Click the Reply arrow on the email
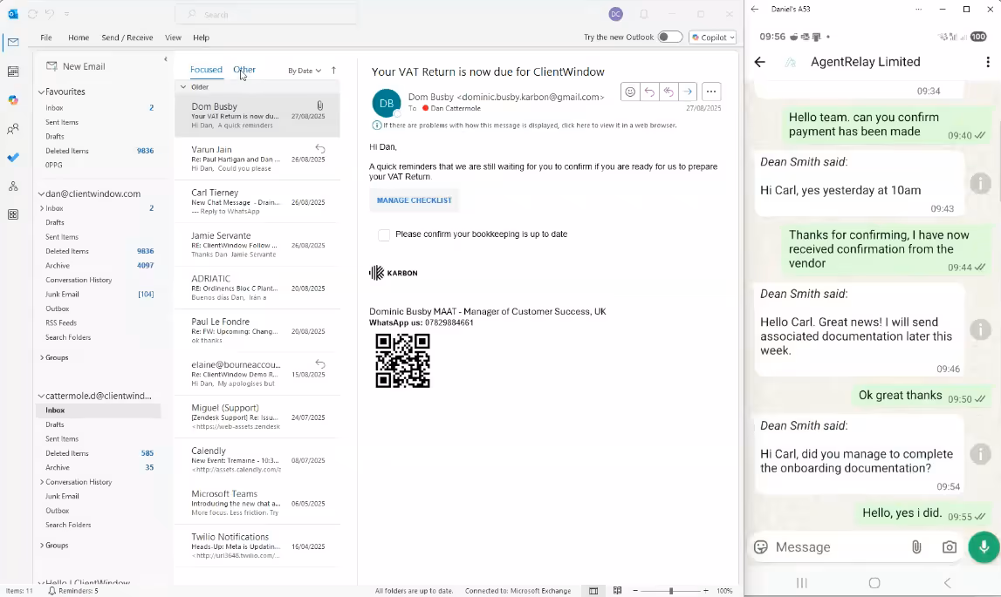 point(649,92)
